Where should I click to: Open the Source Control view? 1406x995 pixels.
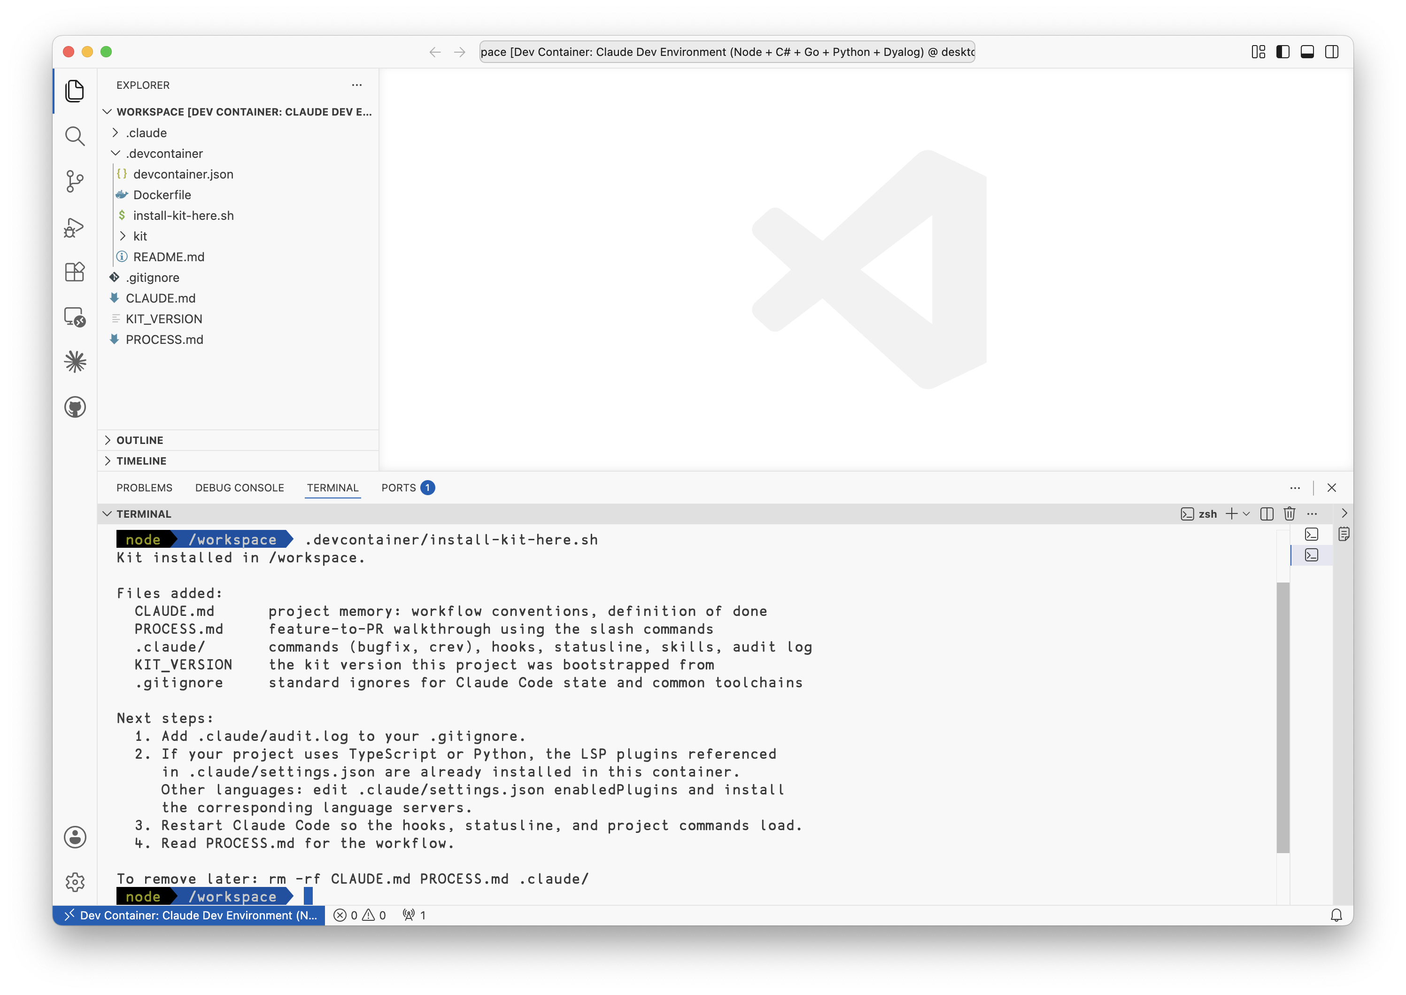75,181
